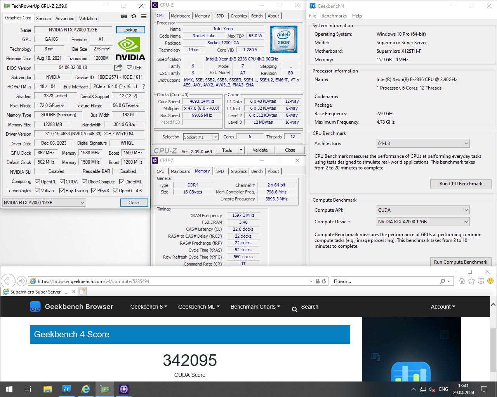Click the browser refresh icon

[x=324, y=281]
